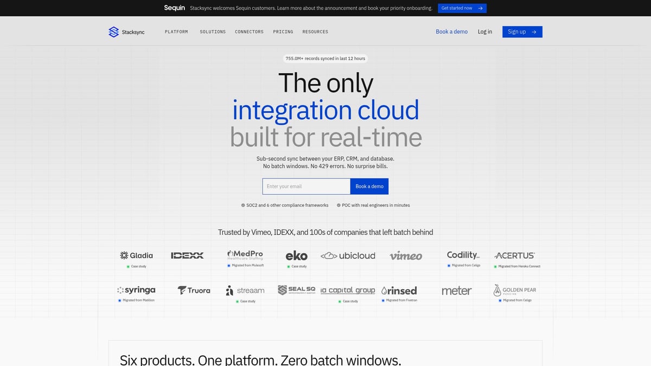Click the "Get started now" banner button
Viewport: 651px width, 366px height.
(x=462, y=8)
